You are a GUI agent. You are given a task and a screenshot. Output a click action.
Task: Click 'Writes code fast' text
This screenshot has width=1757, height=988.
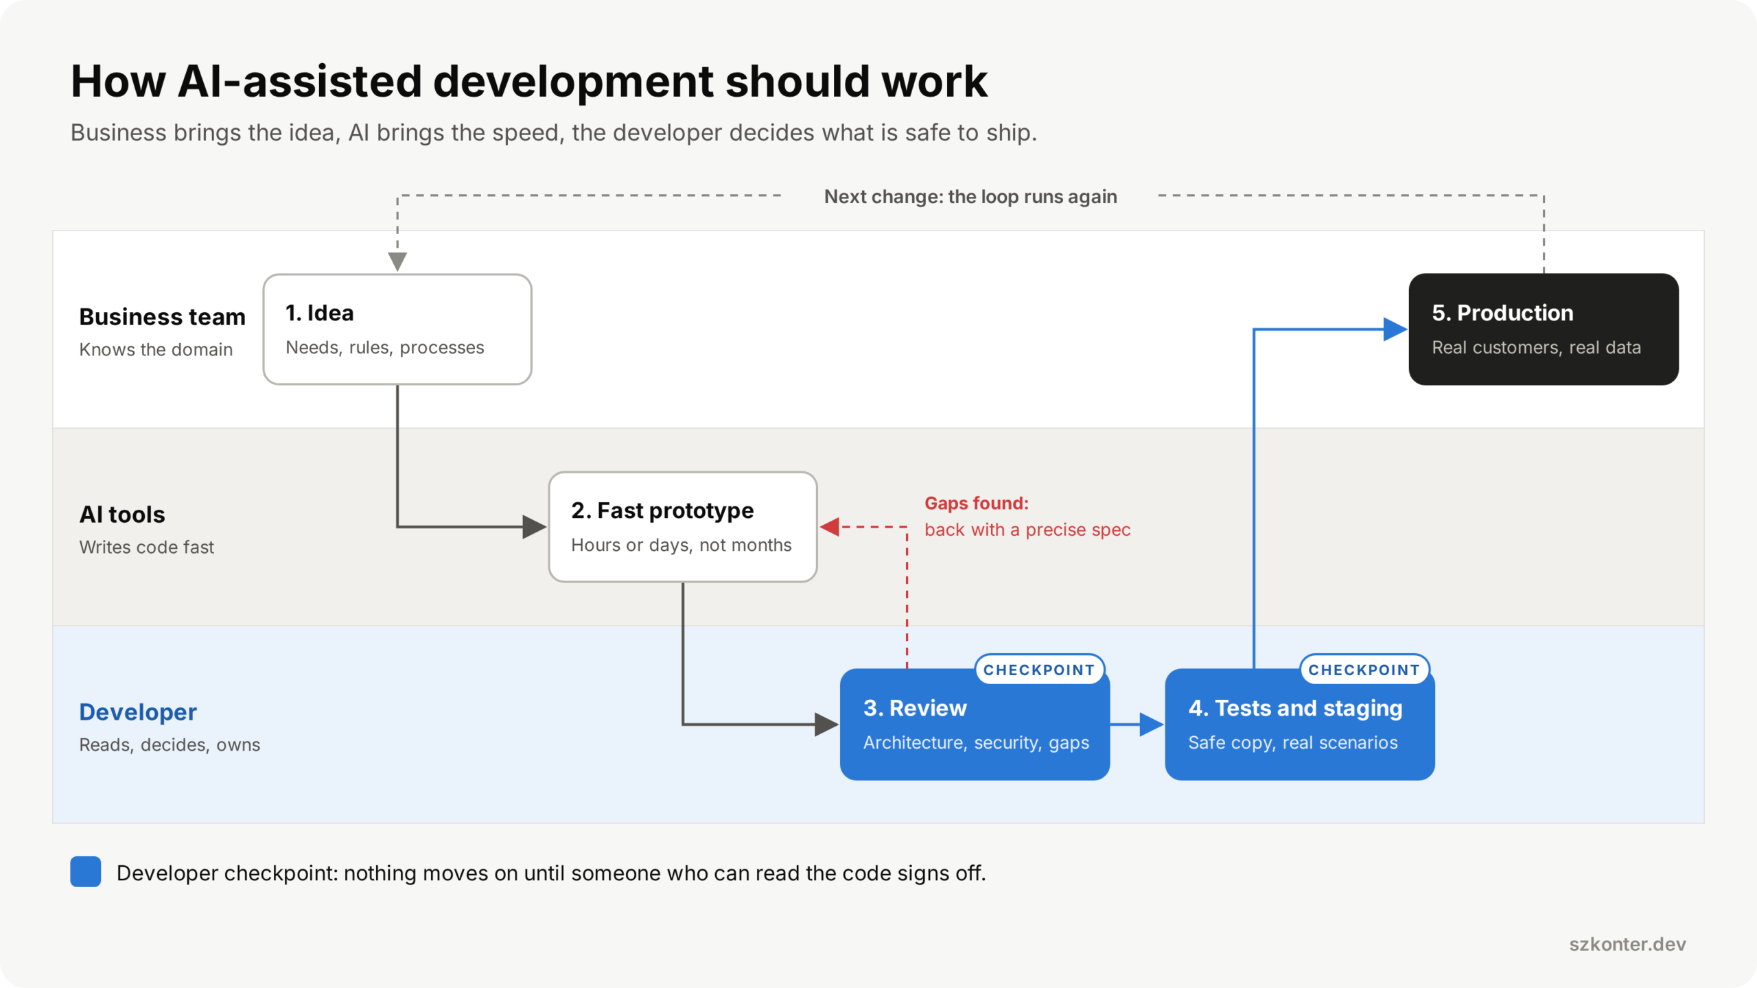146,548
